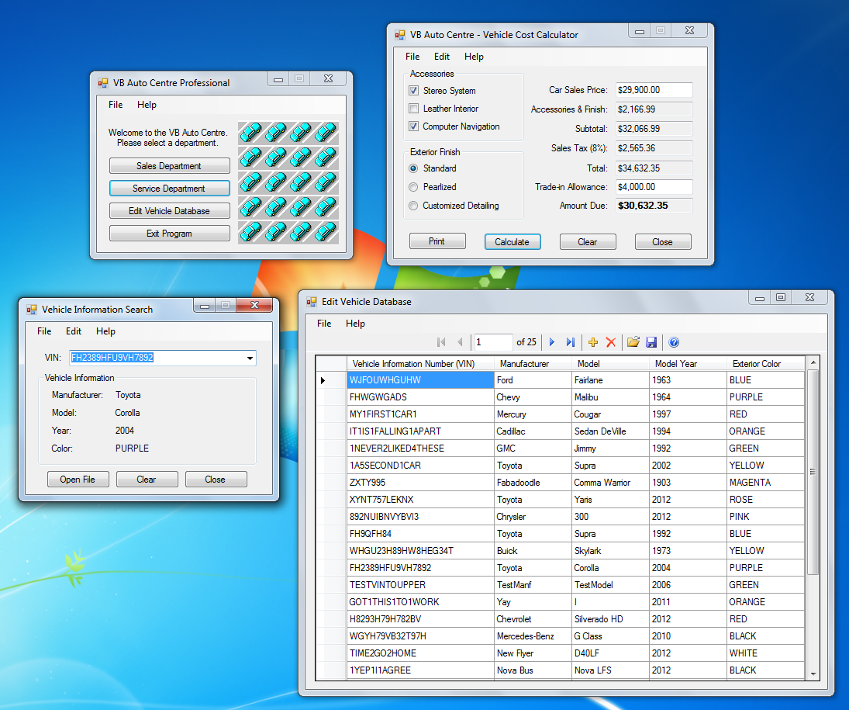The width and height of the screenshot is (849, 710).
Task: Click VB Auto Centre Professional title icon
Action: [103, 83]
